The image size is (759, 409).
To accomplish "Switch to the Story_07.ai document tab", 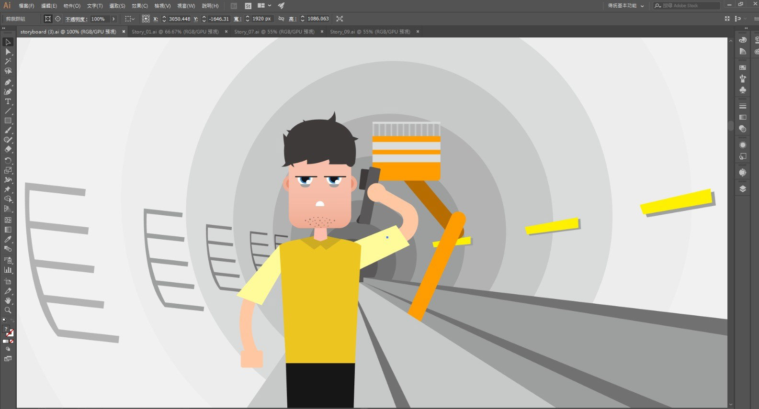I will click(274, 32).
